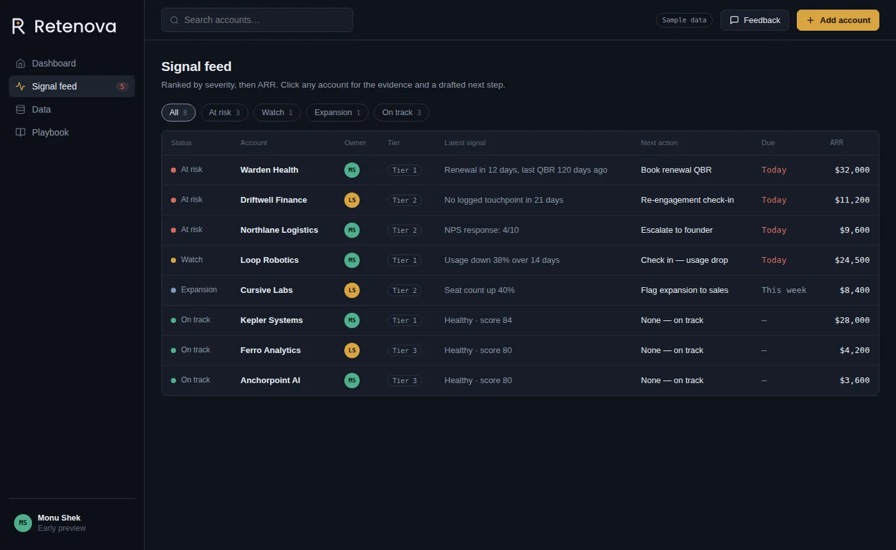The width and height of the screenshot is (896, 550).
Task: Open Data from the sidebar
Action: 72,109
